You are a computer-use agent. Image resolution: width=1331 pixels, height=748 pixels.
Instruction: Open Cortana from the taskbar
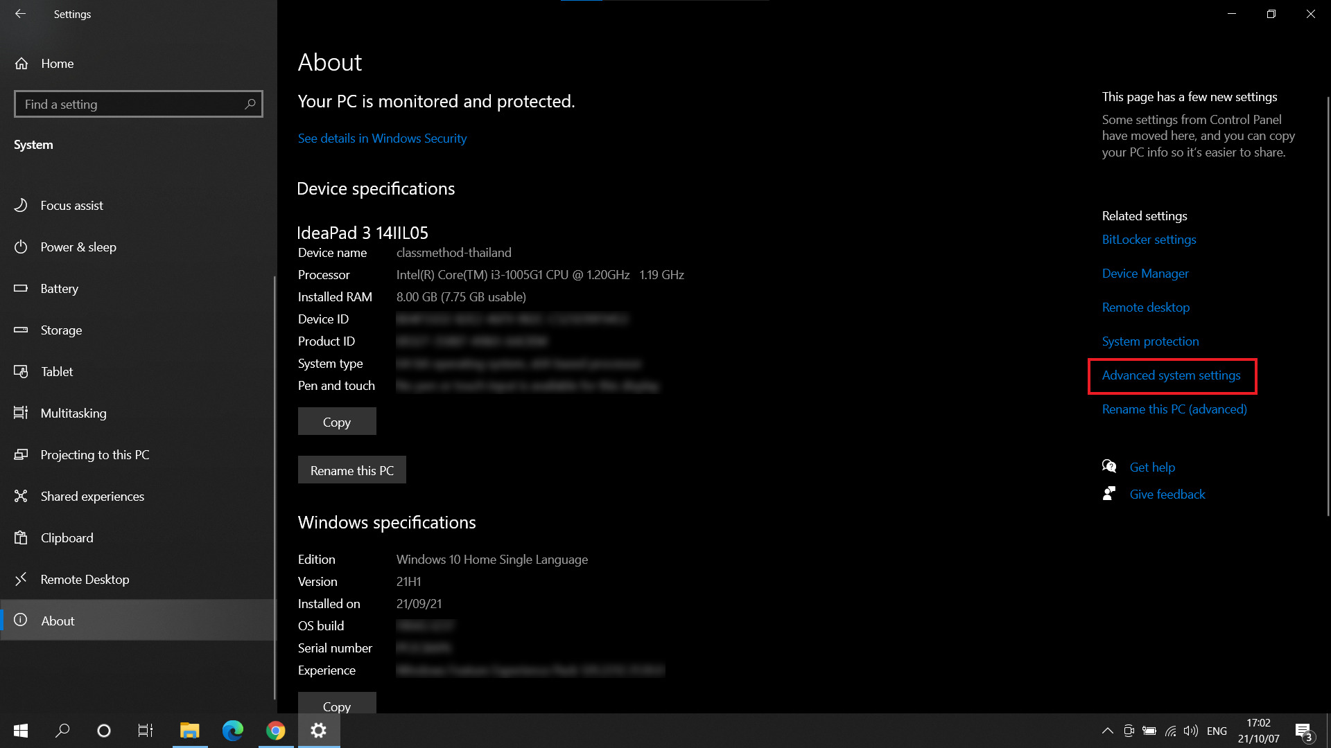(x=104, y=731)
